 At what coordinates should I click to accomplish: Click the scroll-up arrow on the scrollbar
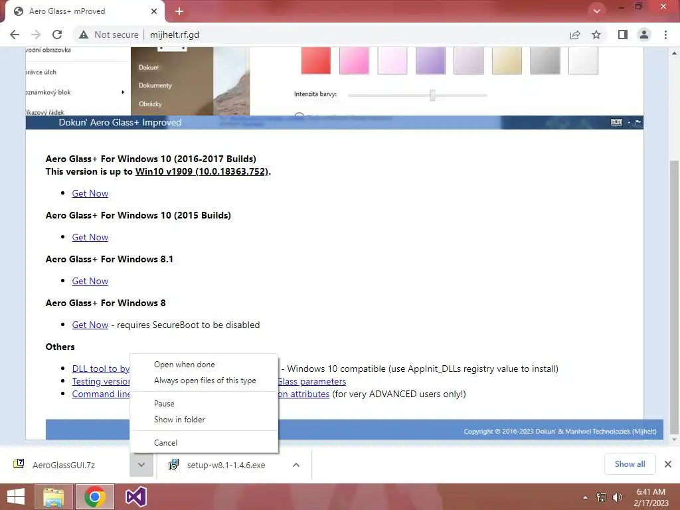coord(674,53)
